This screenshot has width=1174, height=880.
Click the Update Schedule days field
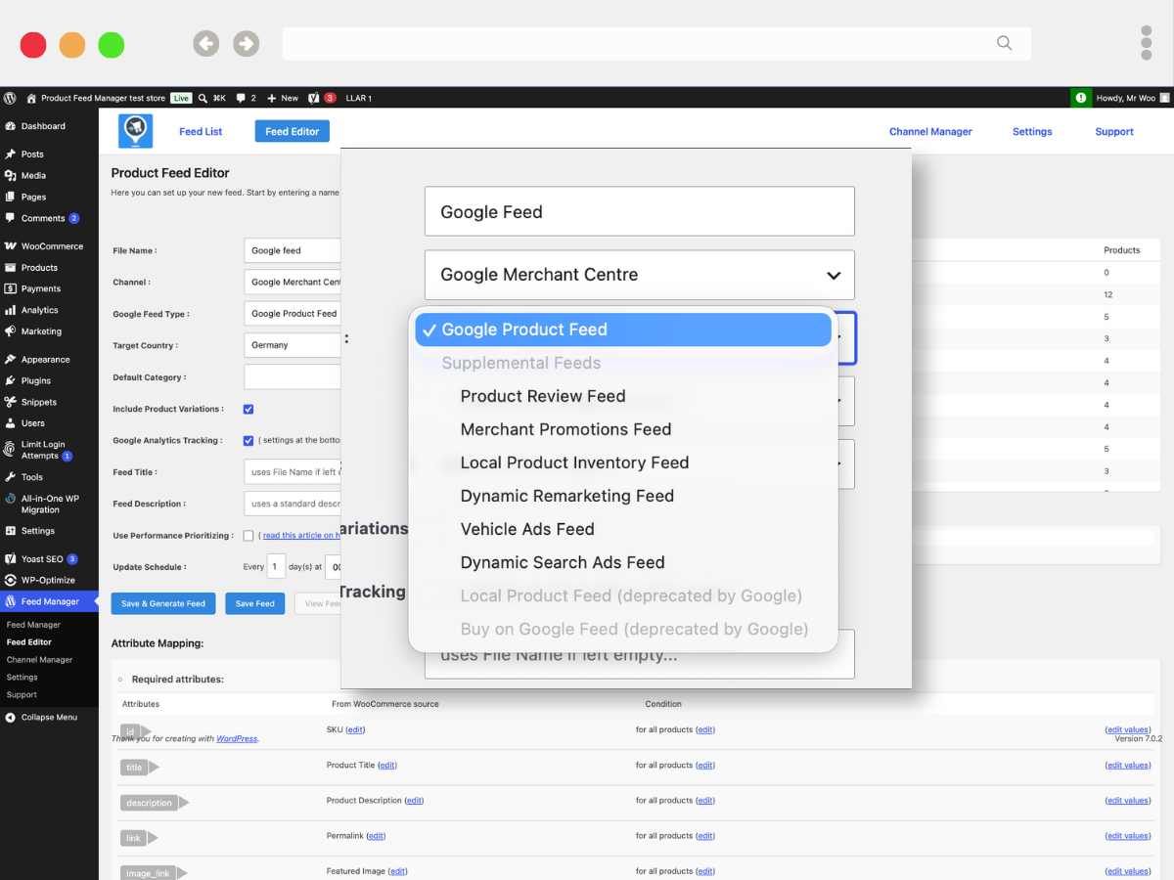pos(277,567)
